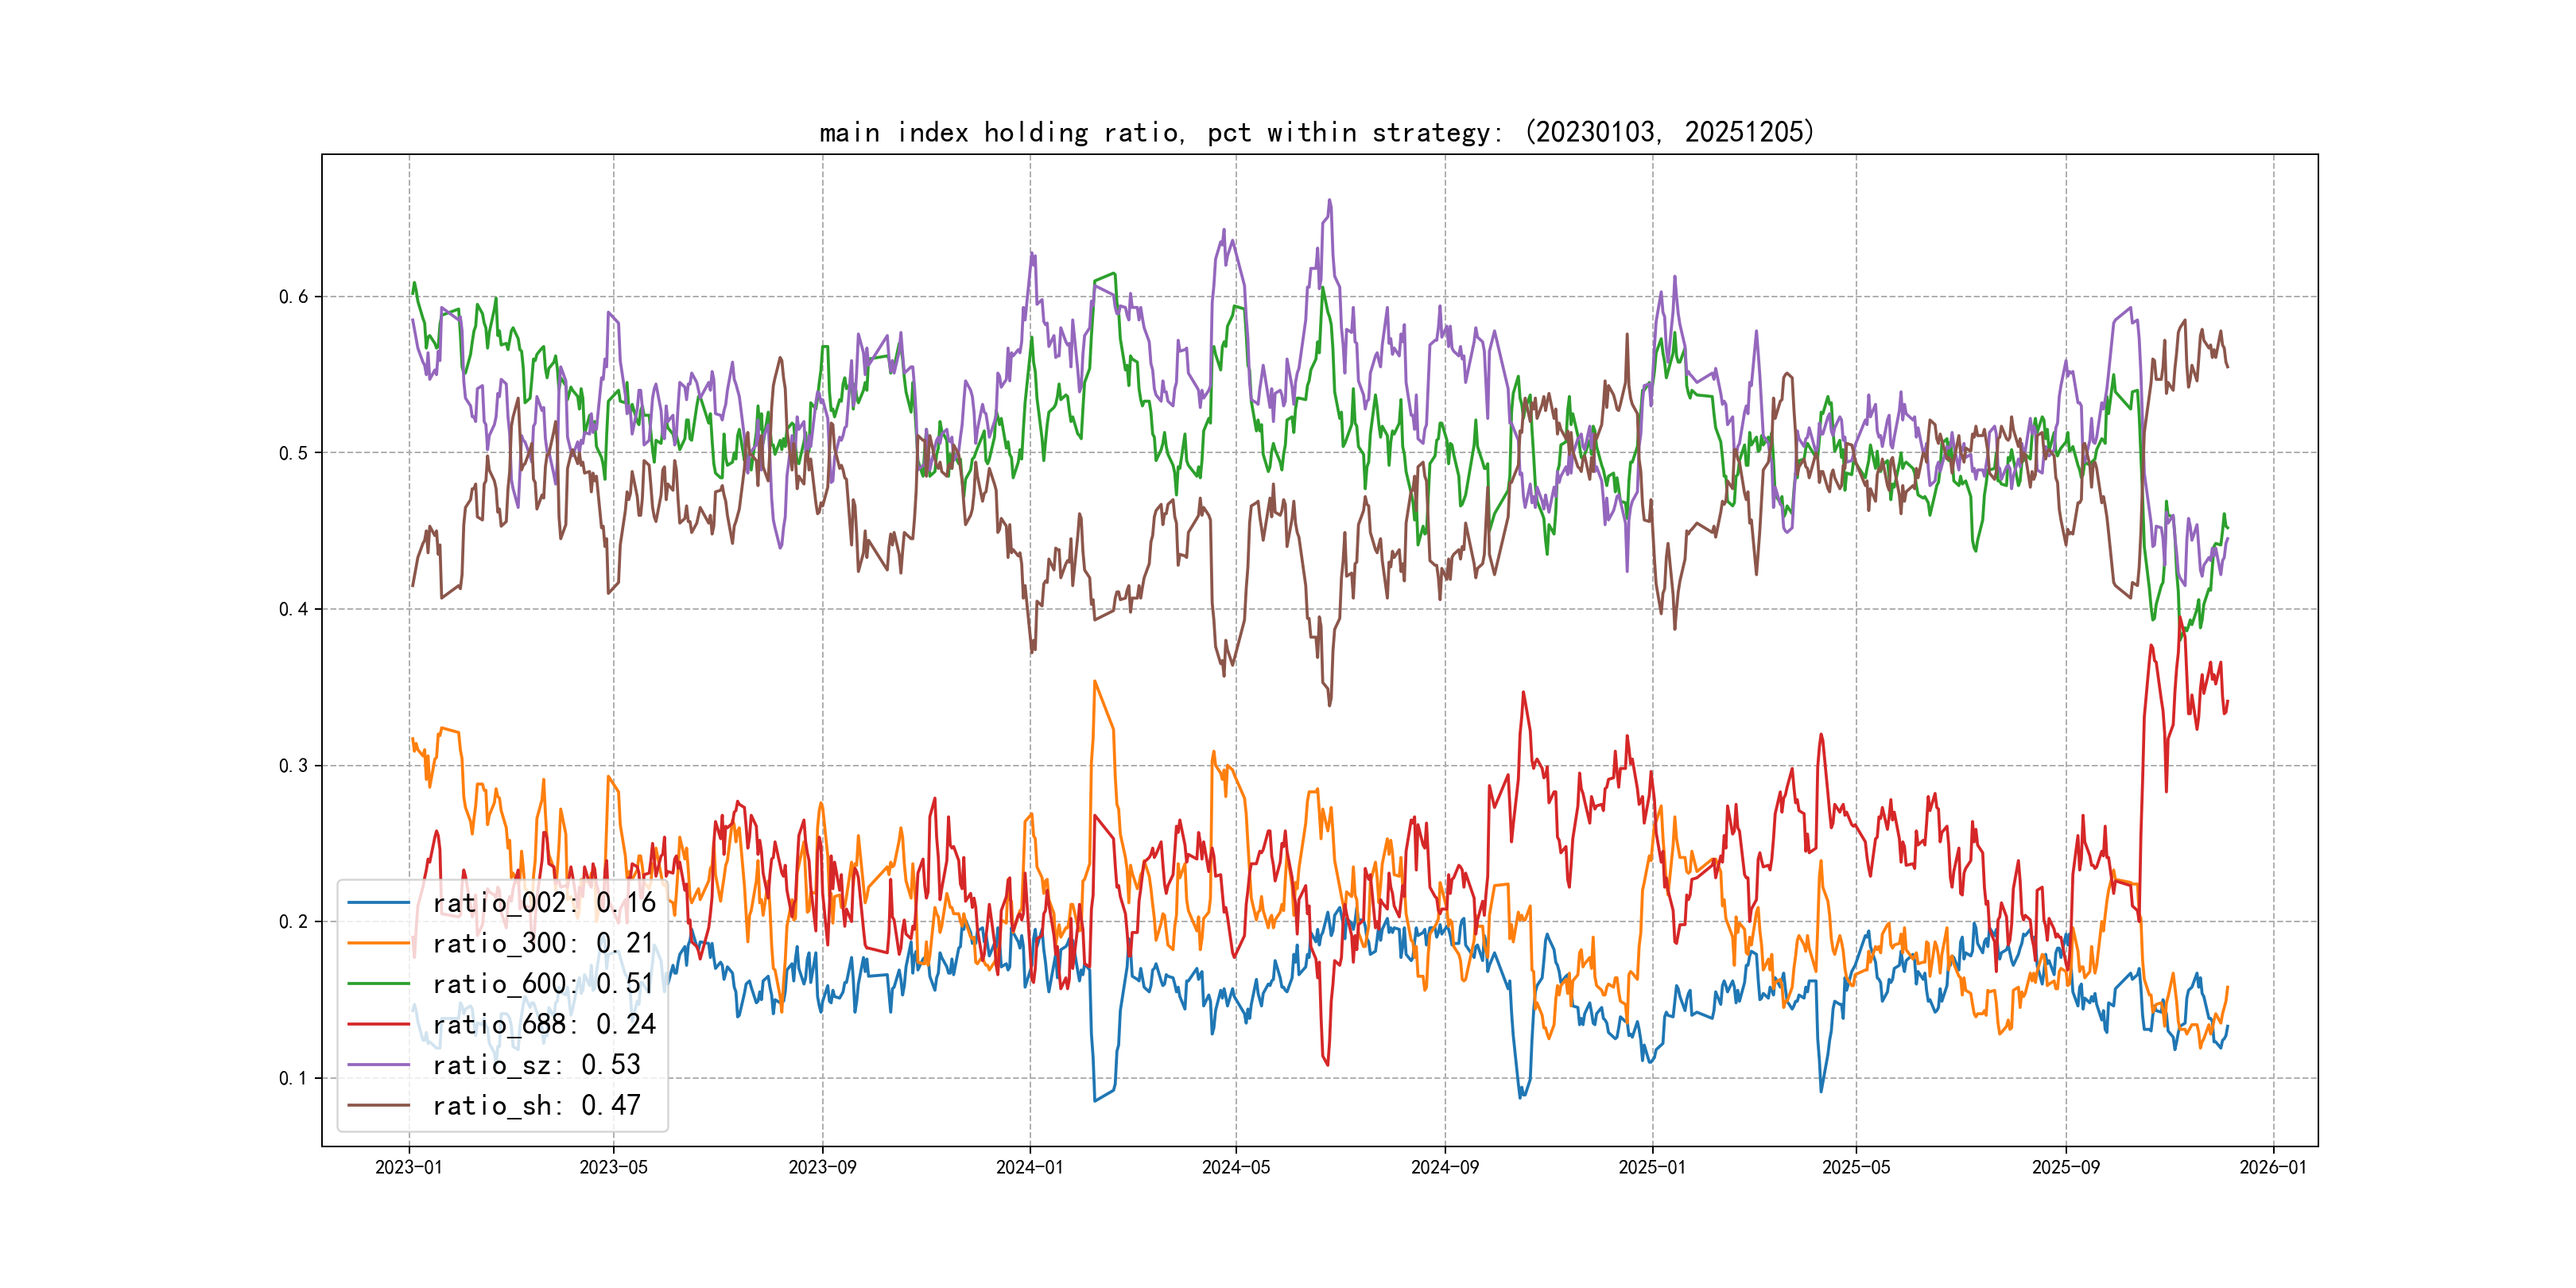Click the chart title text
This screenshot has height=1288, width=2576.
click(x=1316, y=132)
